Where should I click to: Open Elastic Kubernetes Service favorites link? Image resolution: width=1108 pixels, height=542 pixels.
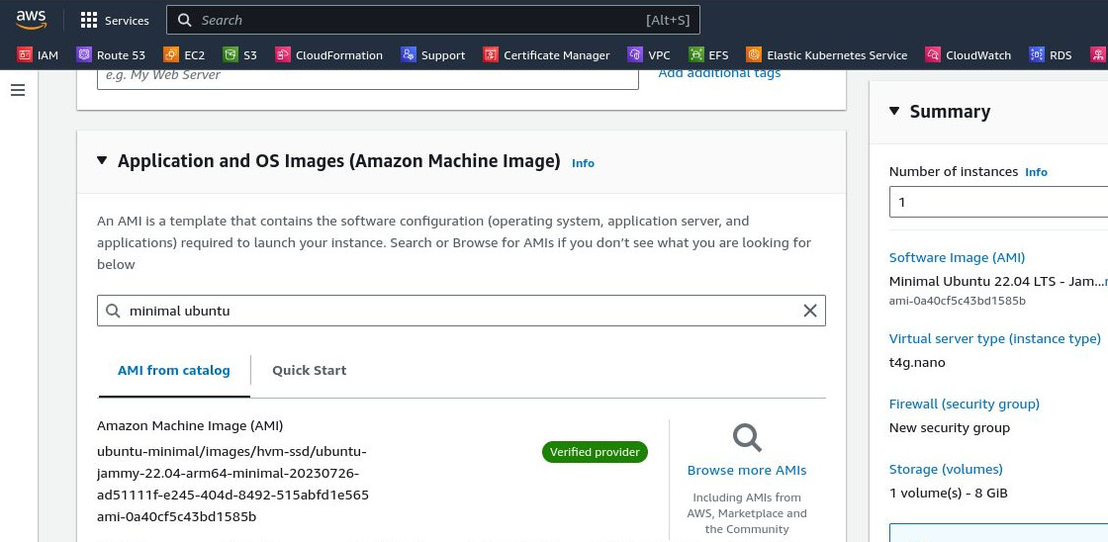pos(837,55)
